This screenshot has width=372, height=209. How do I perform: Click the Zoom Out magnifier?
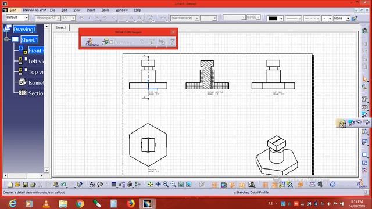(173, 185)
